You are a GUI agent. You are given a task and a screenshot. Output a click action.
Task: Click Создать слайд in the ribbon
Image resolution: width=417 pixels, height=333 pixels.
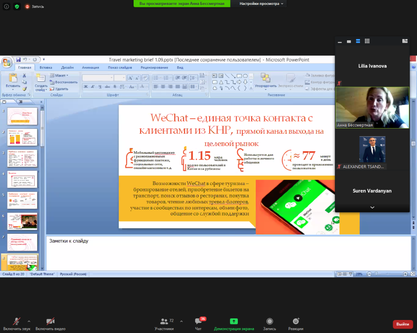(41, 83)
